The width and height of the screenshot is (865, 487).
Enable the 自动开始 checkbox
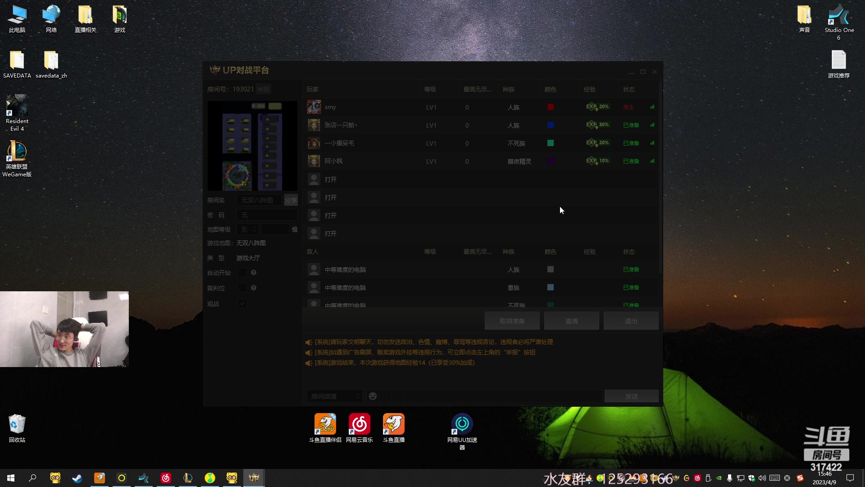(242, 272)
